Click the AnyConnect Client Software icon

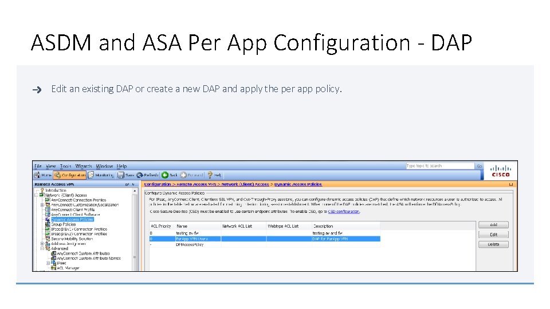[48, 215]
